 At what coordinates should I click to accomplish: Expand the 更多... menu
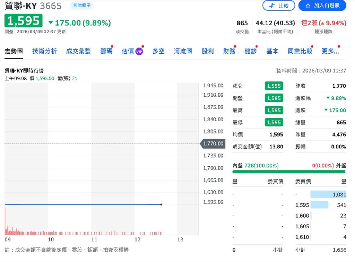[330, 51]
